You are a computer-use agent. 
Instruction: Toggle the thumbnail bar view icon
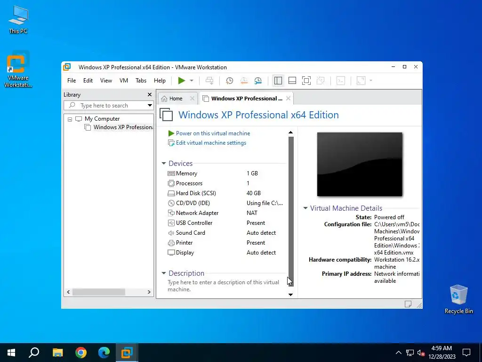click(x=292, y=81)
